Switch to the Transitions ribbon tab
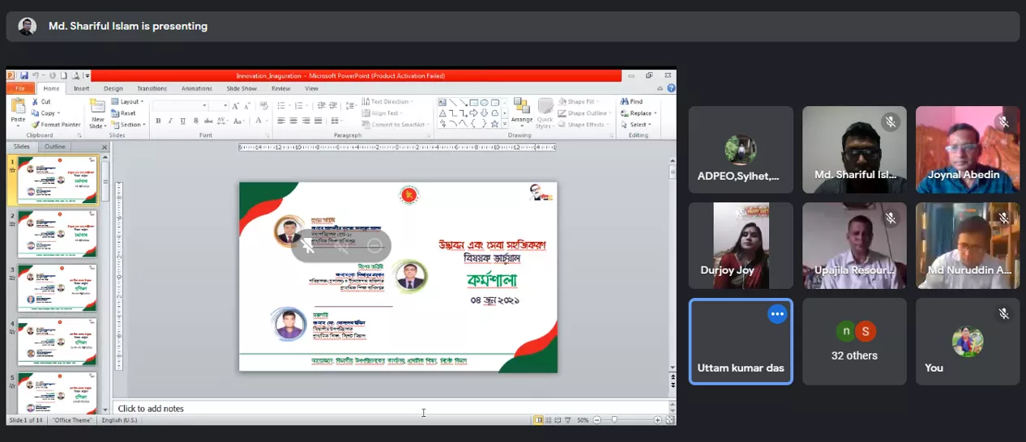The image size is (1026, 442). (x=152, y=88)
